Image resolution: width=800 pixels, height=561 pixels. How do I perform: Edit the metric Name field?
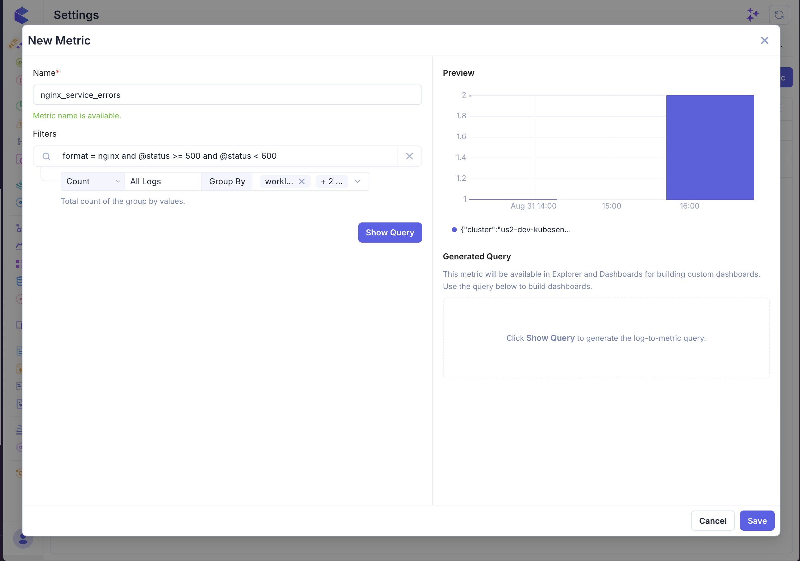(227, 95)
